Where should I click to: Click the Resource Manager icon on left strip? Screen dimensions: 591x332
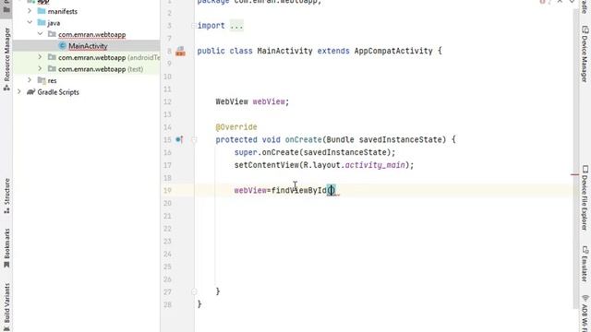[6, 88]
